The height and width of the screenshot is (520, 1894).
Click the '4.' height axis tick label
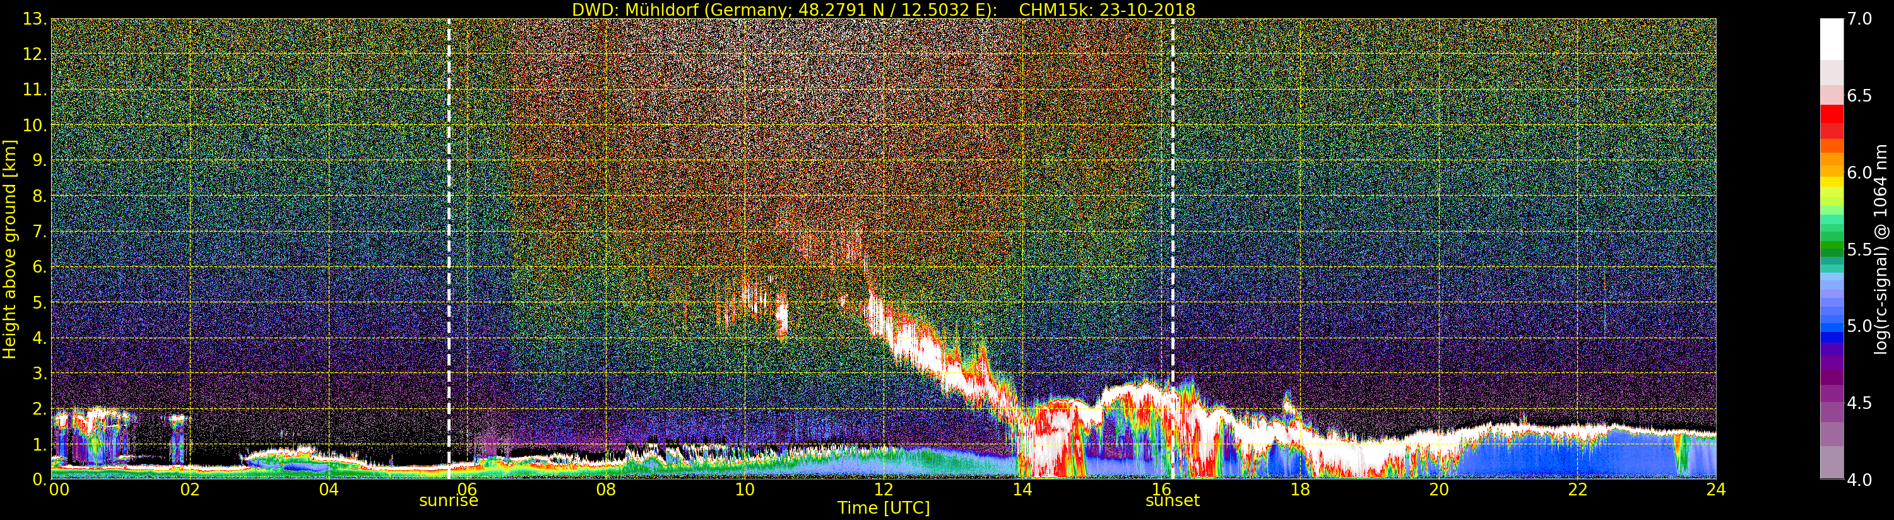[40, 338]
